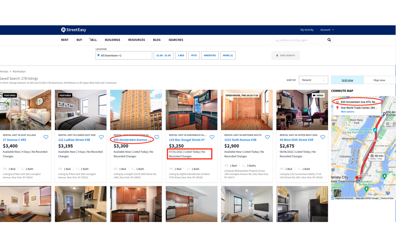This screenshot has height=247, width=396.
Task: Open the Pets filter
Action: point(194,55)
